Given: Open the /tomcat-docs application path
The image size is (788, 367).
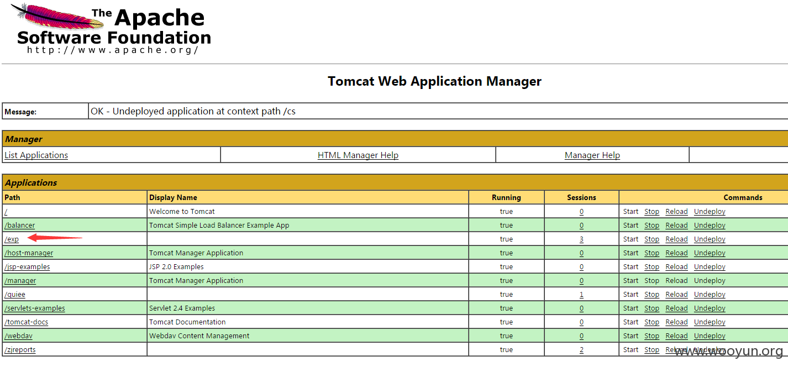Looking at the screenshot, I should pyautogui.click(x=27, y=322).
